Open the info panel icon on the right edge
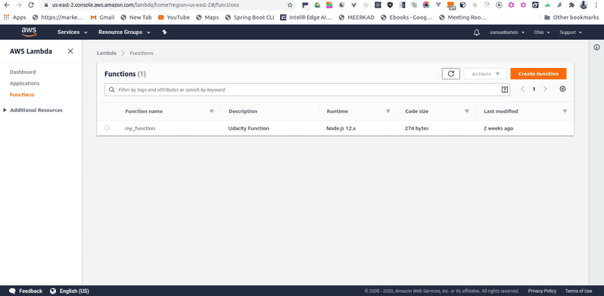 tap(596, 48)
